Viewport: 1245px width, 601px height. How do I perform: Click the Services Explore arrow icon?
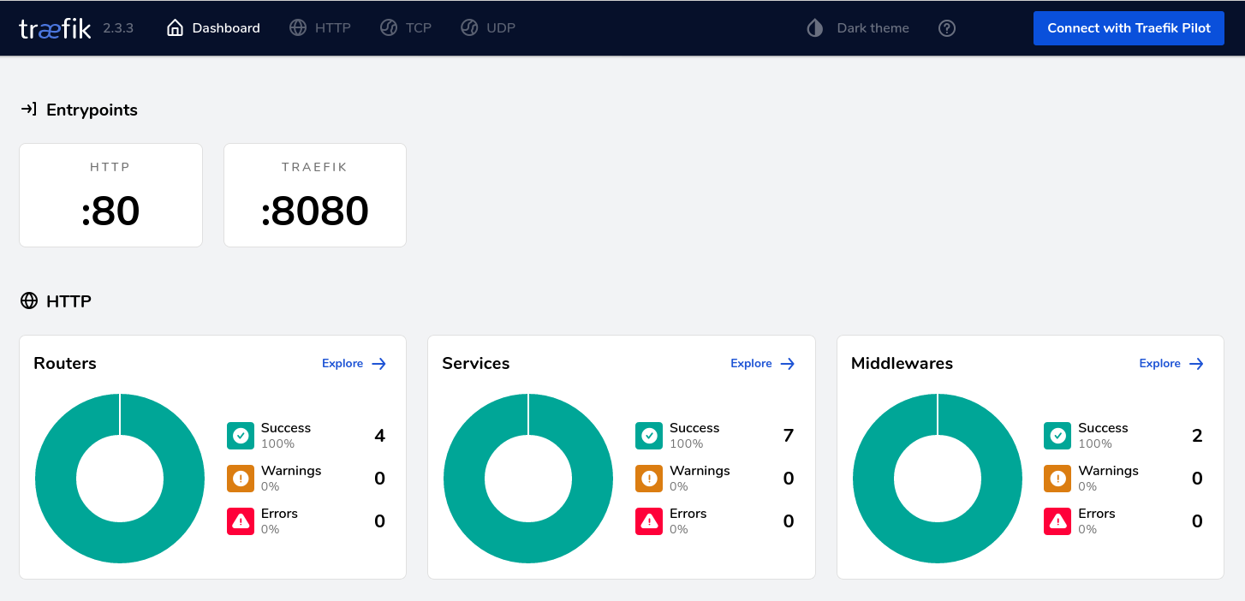point(788,364)
